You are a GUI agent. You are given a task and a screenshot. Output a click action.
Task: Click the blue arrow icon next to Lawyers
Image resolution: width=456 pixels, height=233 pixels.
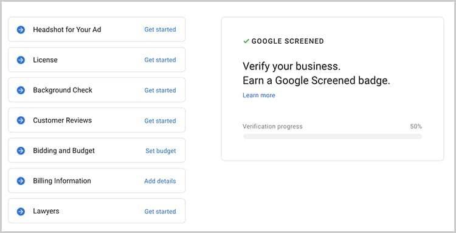(x=21, y=212)
